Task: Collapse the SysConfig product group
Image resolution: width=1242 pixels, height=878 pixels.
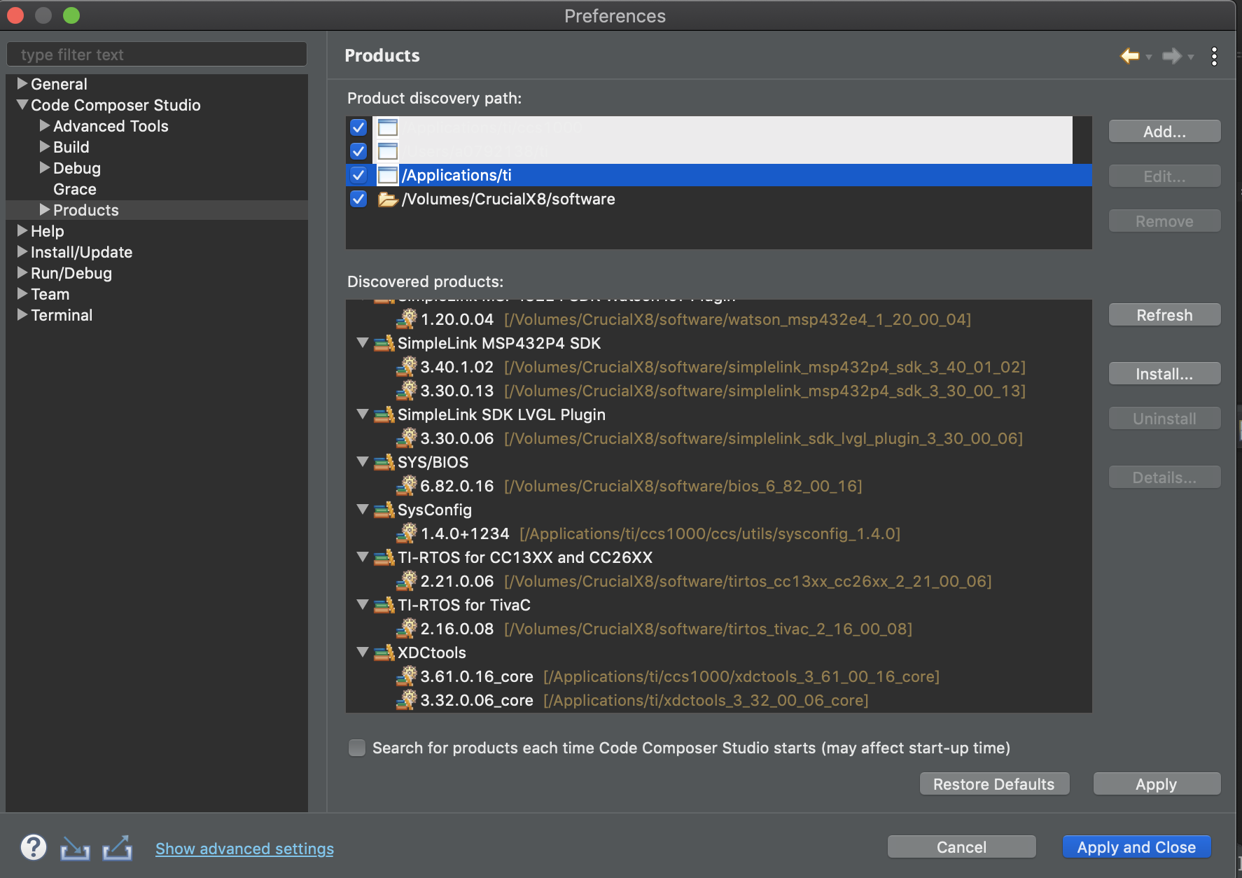Action: pyautogui.click(x=363, y=510)
